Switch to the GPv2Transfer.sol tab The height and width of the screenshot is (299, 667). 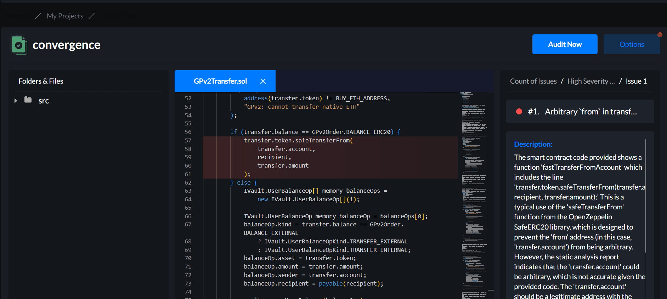220,81
